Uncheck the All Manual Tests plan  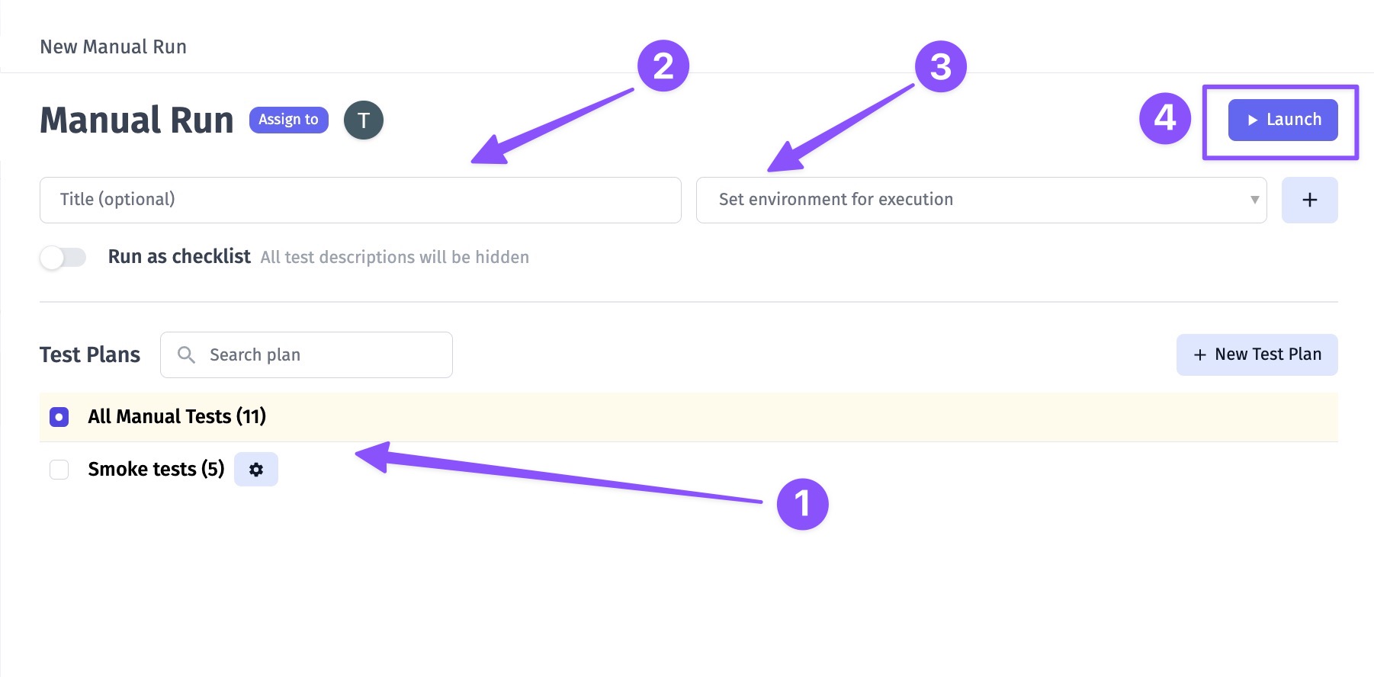coord(59,417)
